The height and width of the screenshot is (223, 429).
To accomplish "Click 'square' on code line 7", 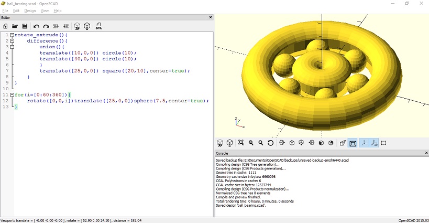I will point(112,71).
